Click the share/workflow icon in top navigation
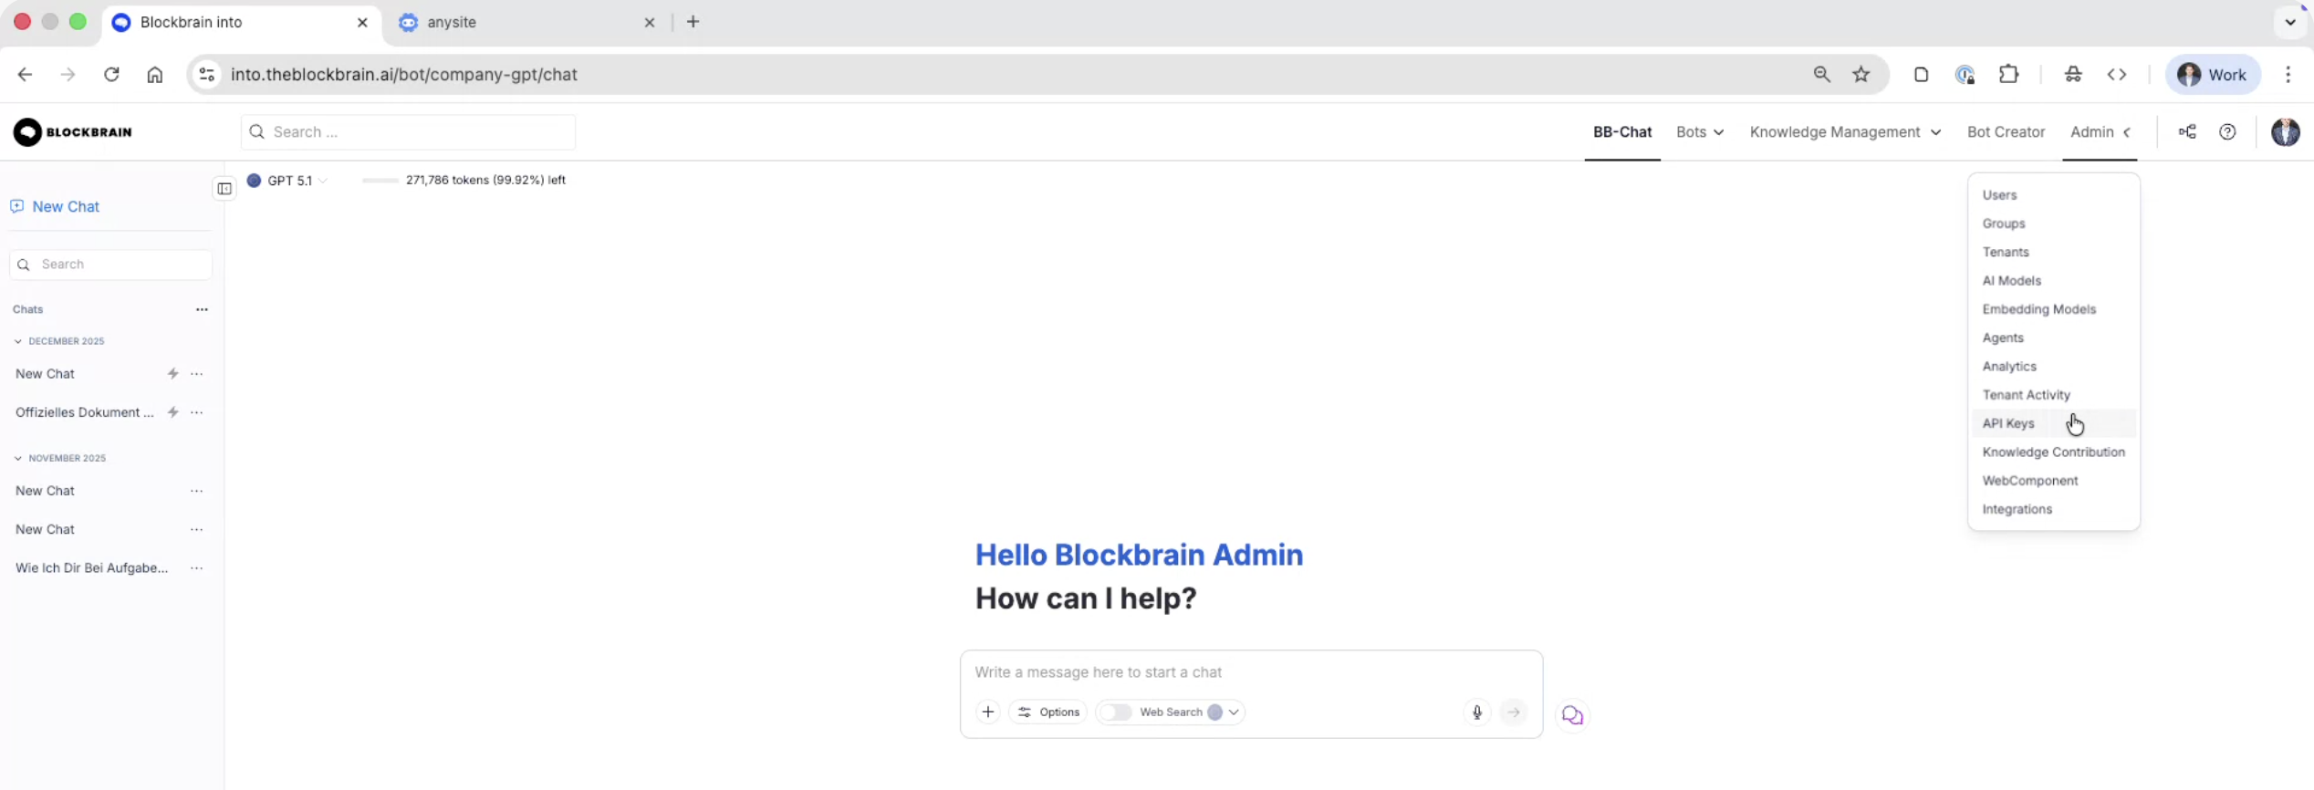 pos(2187,132)
